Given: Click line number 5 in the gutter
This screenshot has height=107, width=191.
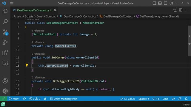Looking at the screenshot, I should coord(19,23).
